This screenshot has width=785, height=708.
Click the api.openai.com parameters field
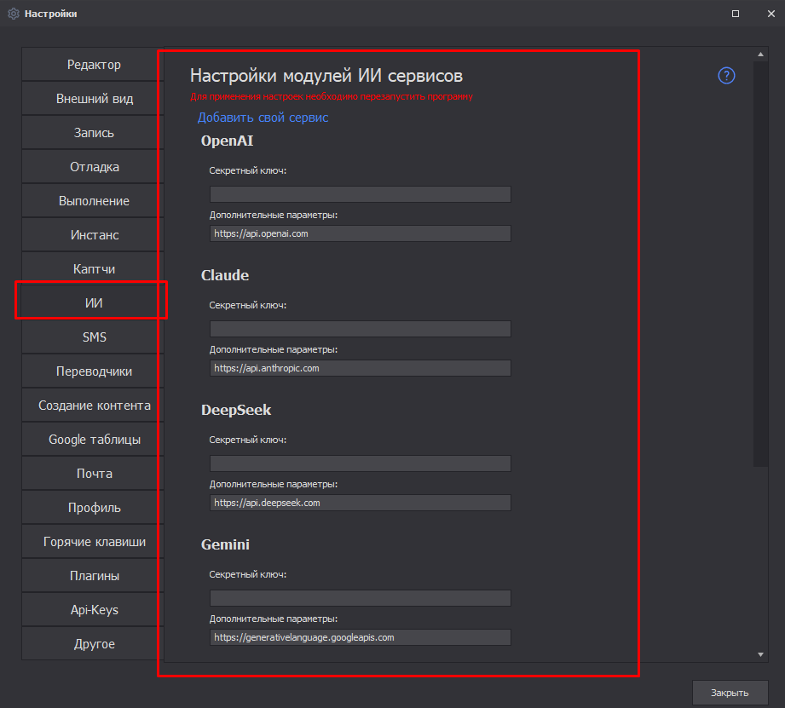(360, 233)
